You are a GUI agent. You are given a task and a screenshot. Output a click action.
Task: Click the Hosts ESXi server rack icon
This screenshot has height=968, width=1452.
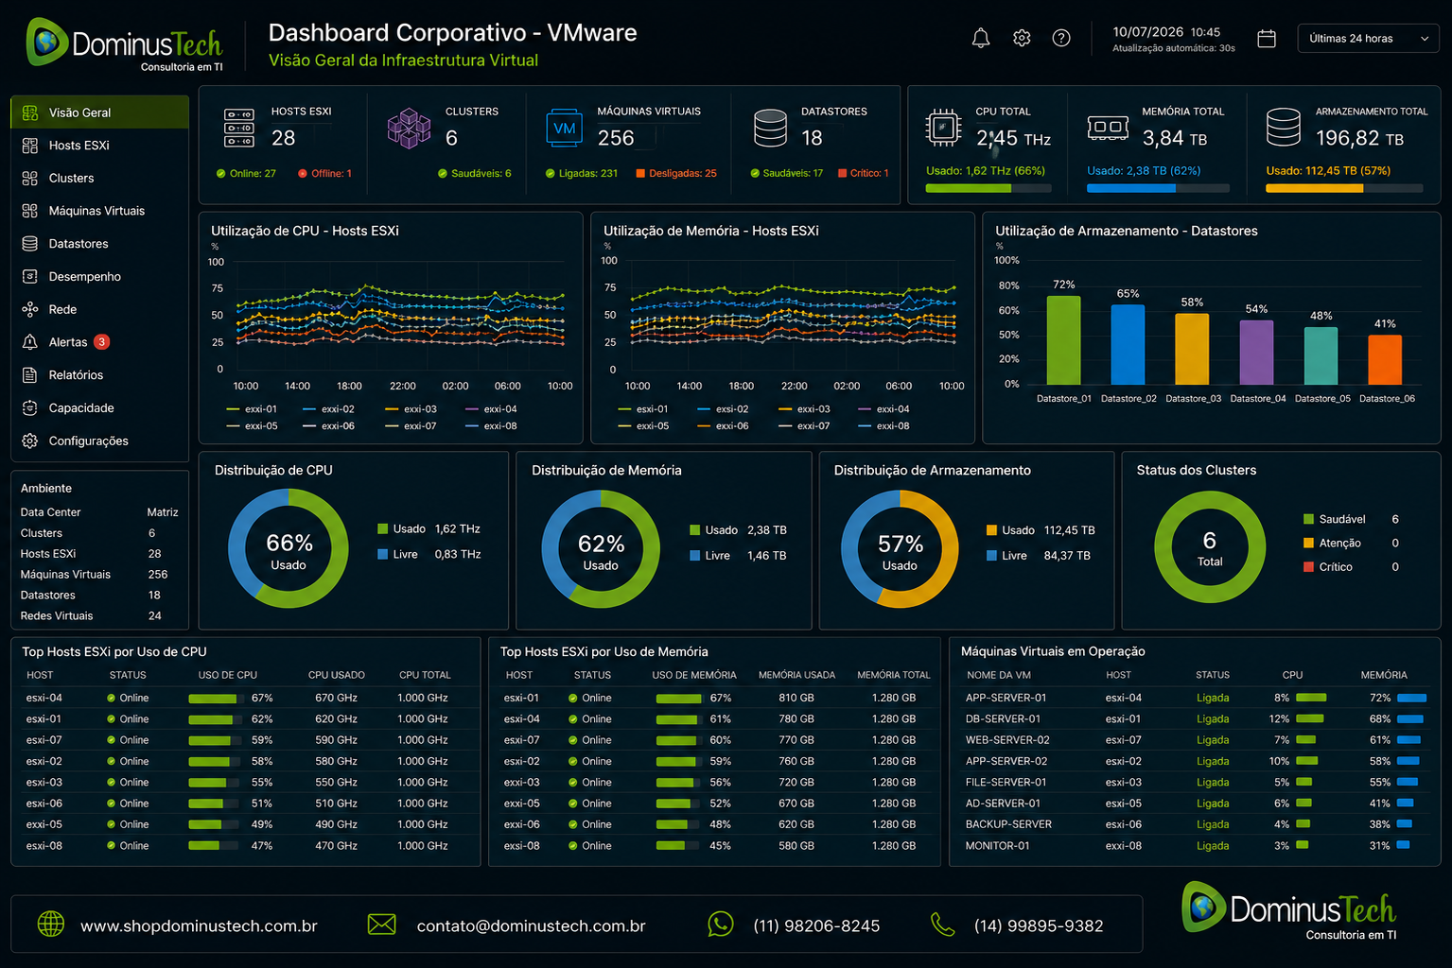pyautogui.click(x=238, y=128)
